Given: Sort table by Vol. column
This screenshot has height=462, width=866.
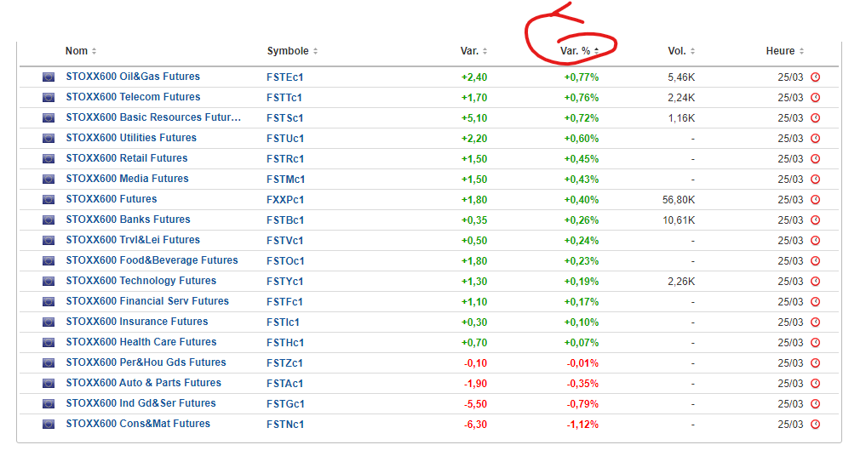Looking at the screenshot, I should (x=681, y=51).
